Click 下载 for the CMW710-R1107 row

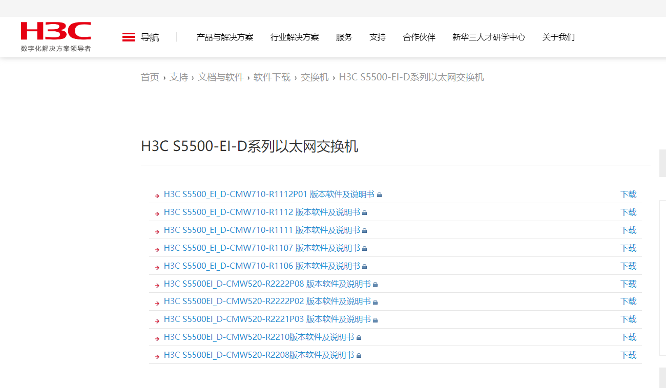629,248
